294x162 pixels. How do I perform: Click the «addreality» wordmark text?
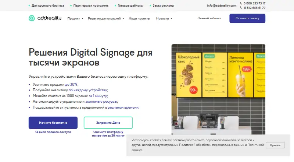[x=49, y=18]
